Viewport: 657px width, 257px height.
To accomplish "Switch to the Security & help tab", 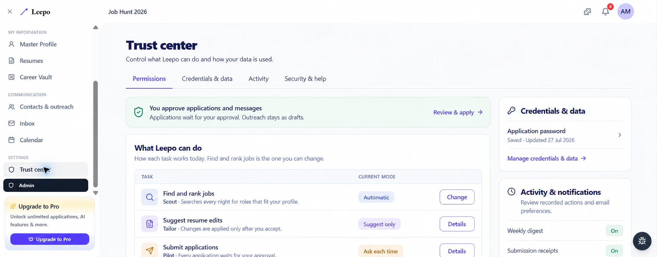I will point(305,79).
